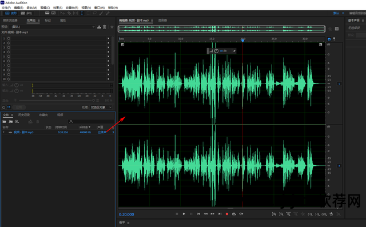Start recording with red record button
The width and height of the screenshot is (366, 227).
pyautogui.click(x=227, y=214)
